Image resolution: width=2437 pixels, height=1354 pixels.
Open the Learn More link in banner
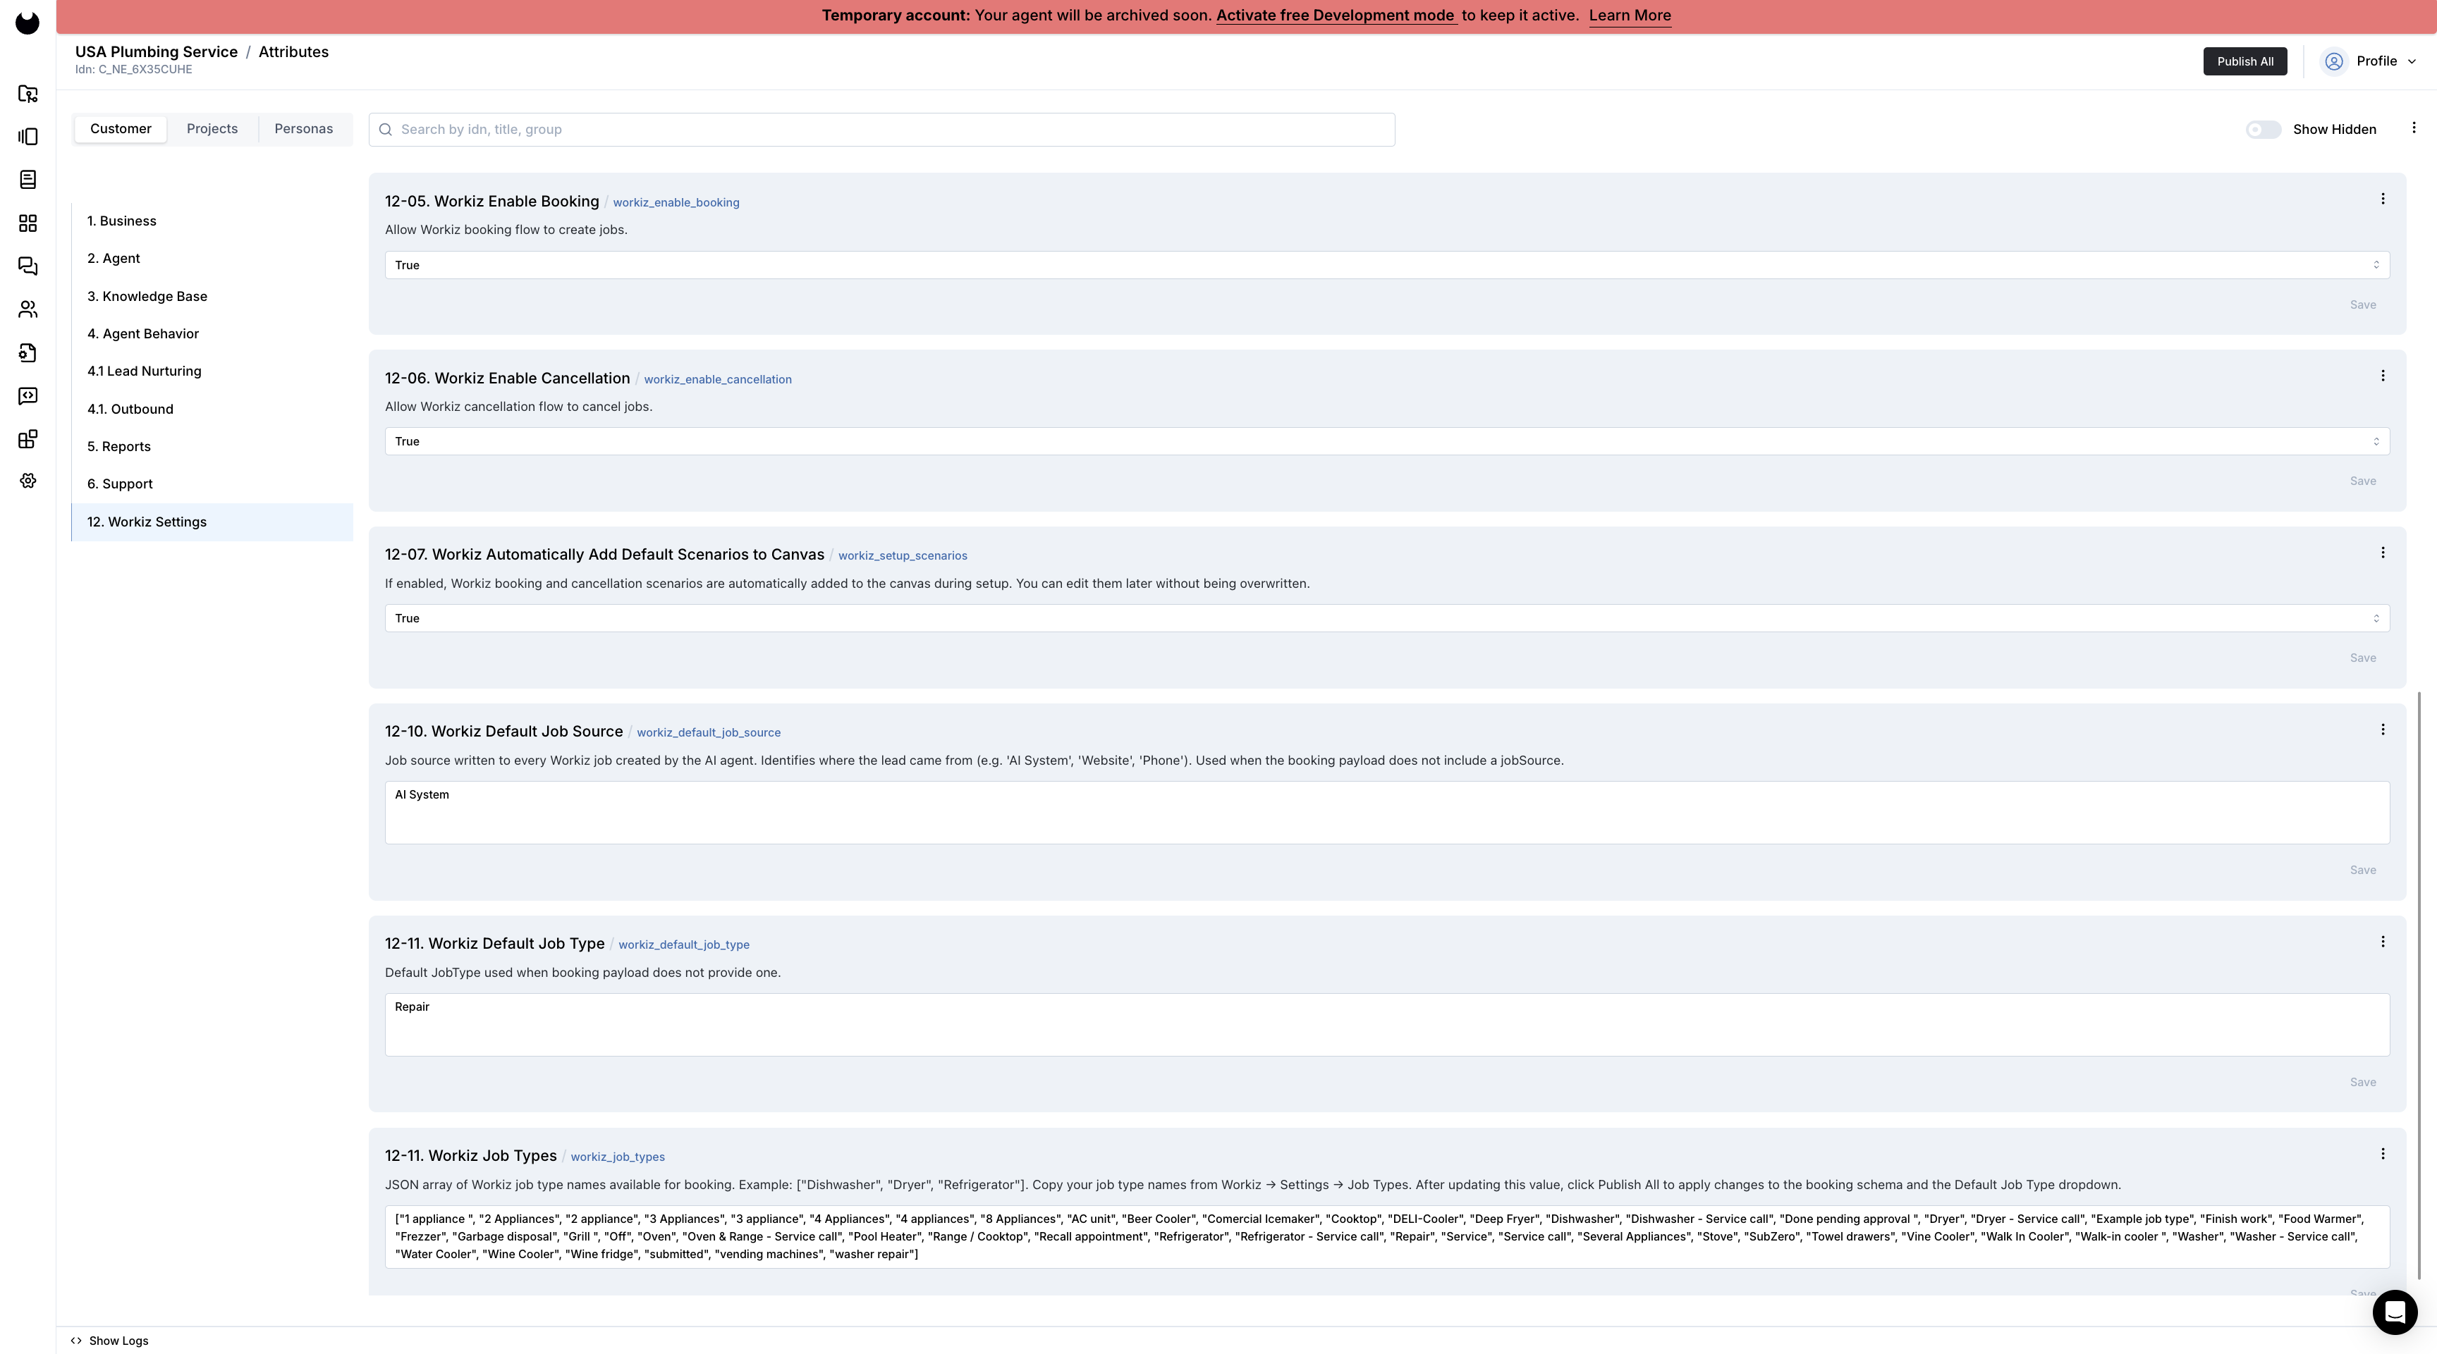coord(1630,15)
